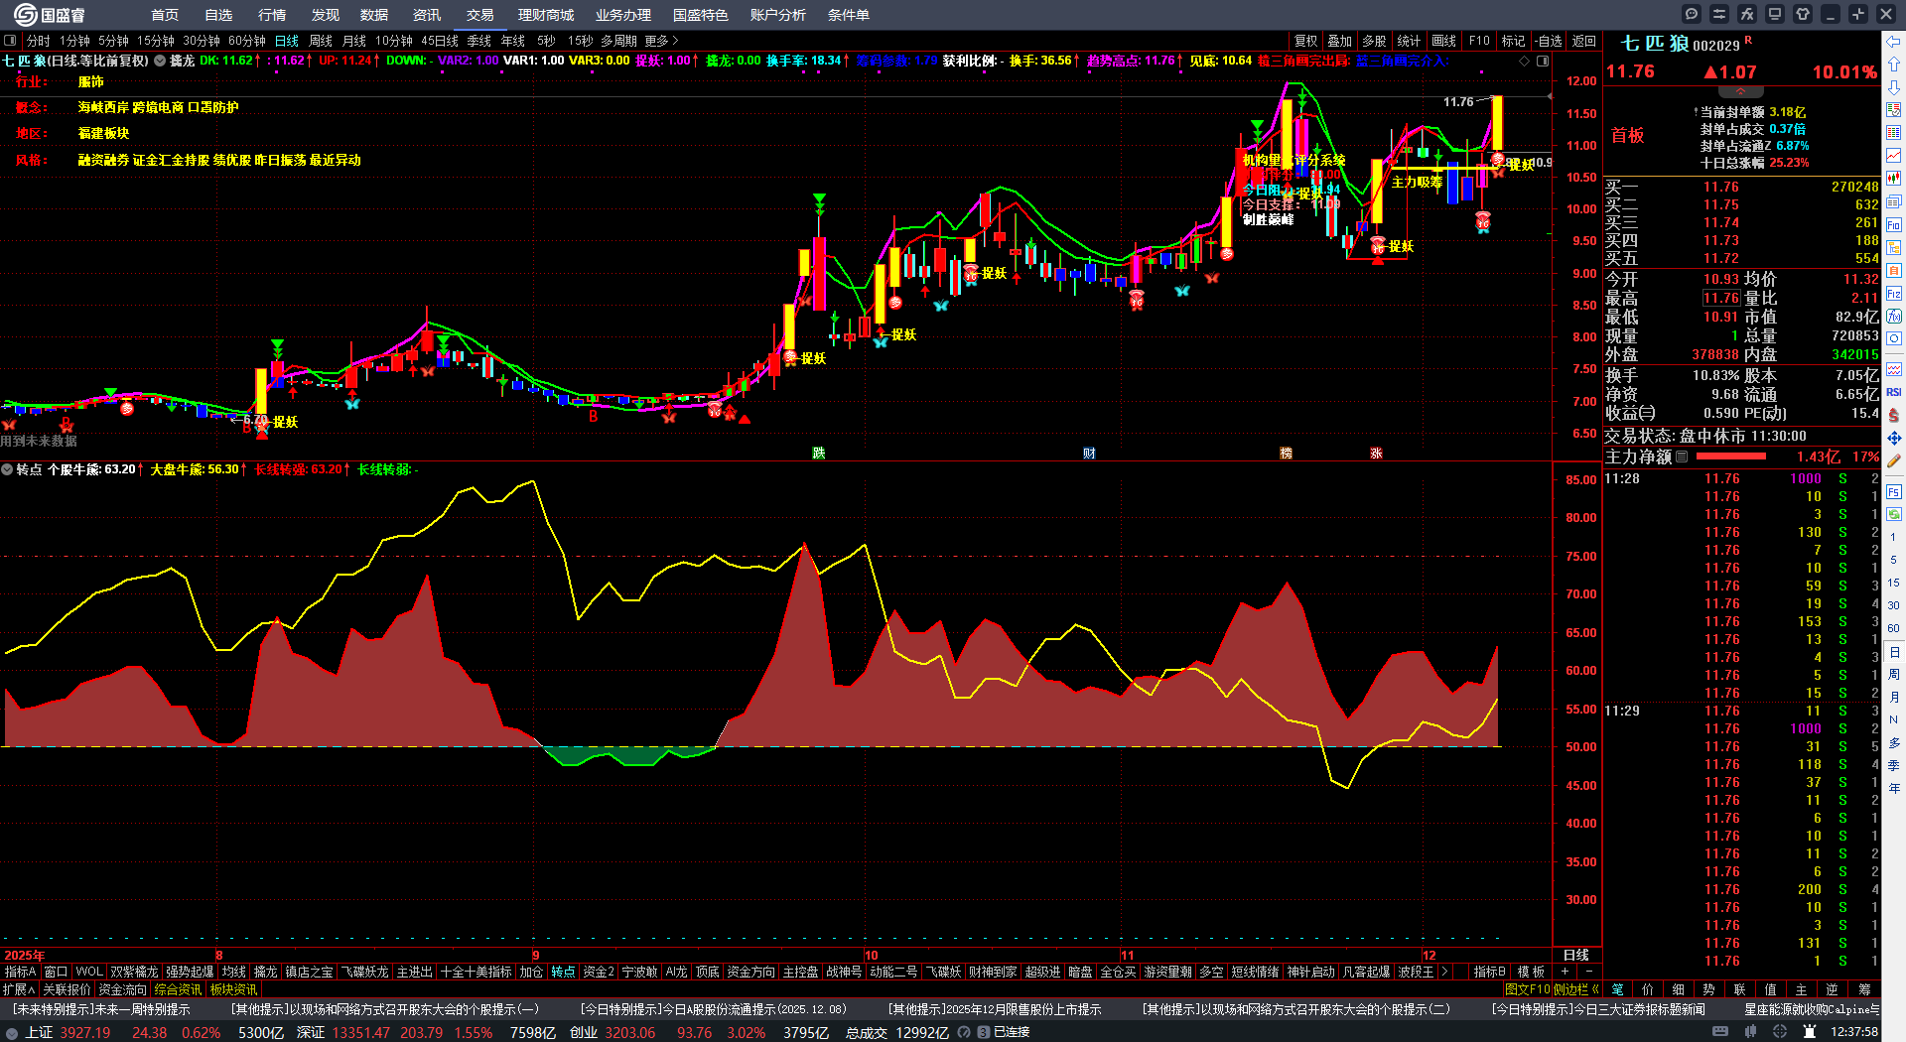1906x1042 pixels.
Task: Click the 返回 button
Action: coord(1584,41)
